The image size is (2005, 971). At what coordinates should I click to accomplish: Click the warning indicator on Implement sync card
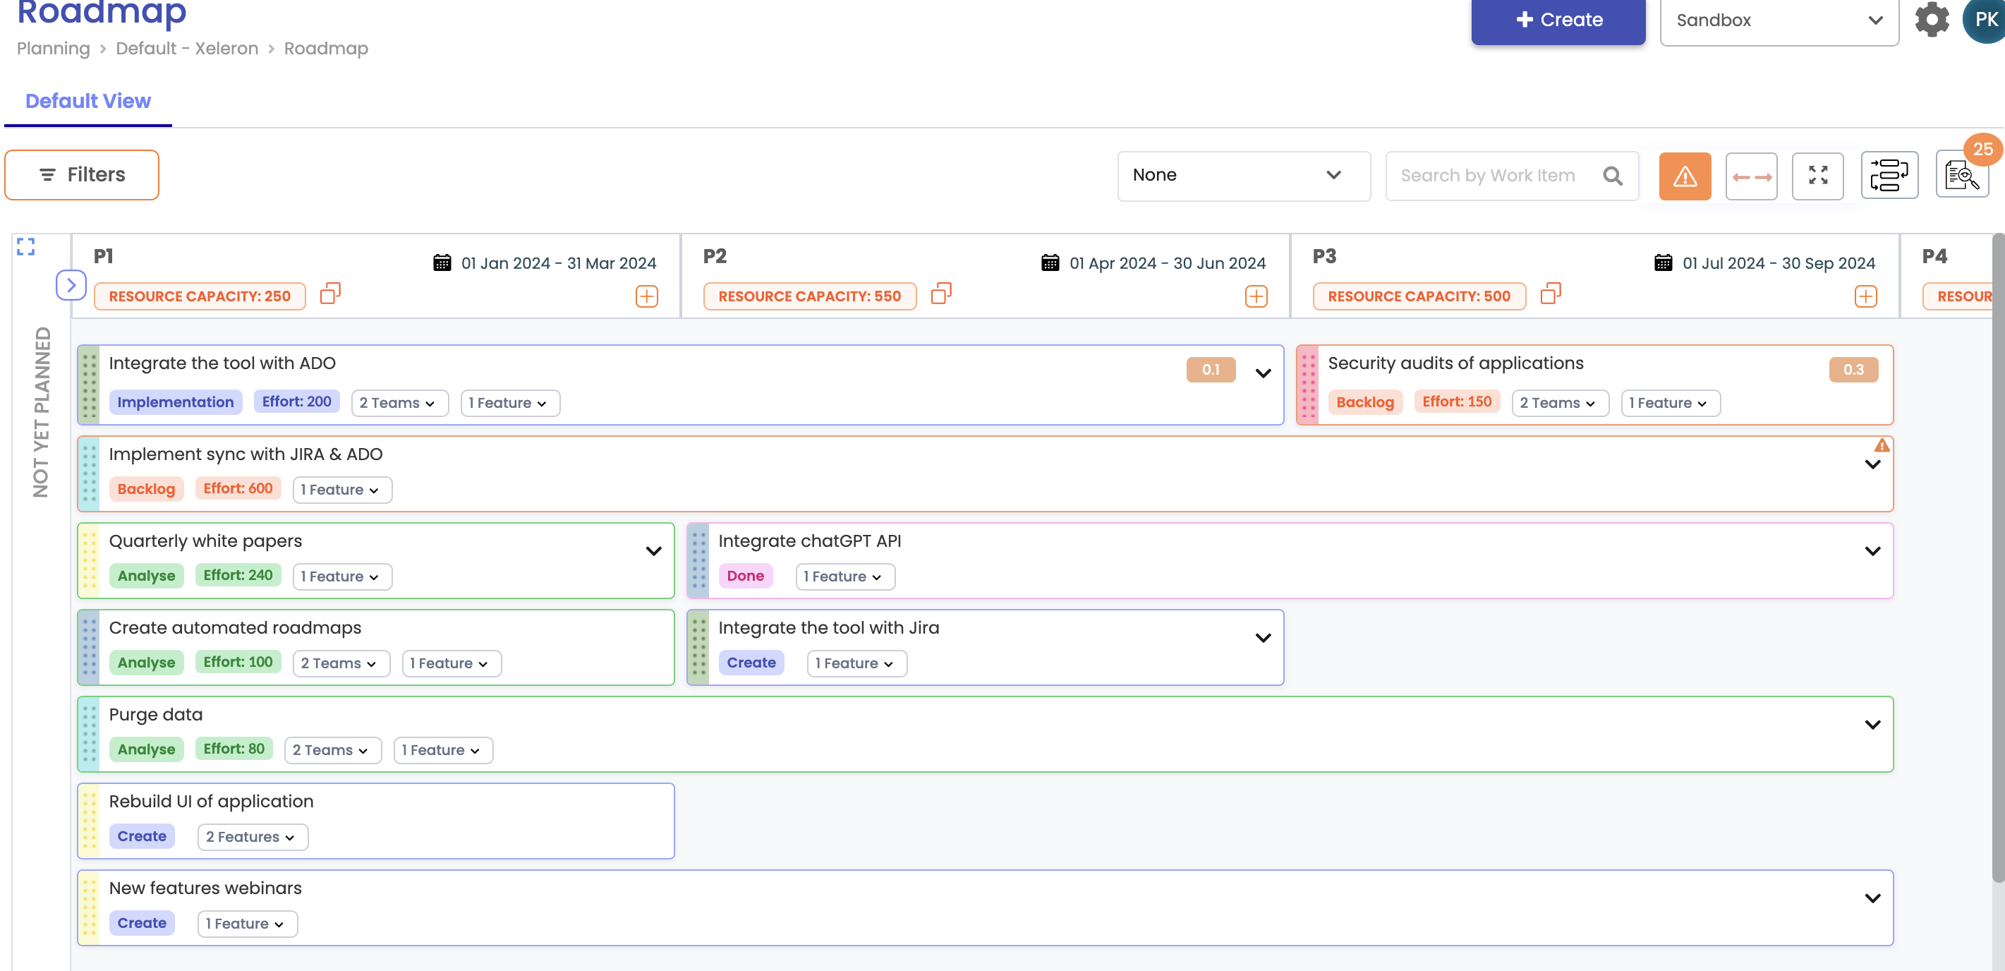(x=1882, y=445)
